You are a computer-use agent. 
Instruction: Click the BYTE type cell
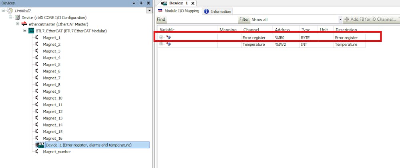(x=309, y=37)
